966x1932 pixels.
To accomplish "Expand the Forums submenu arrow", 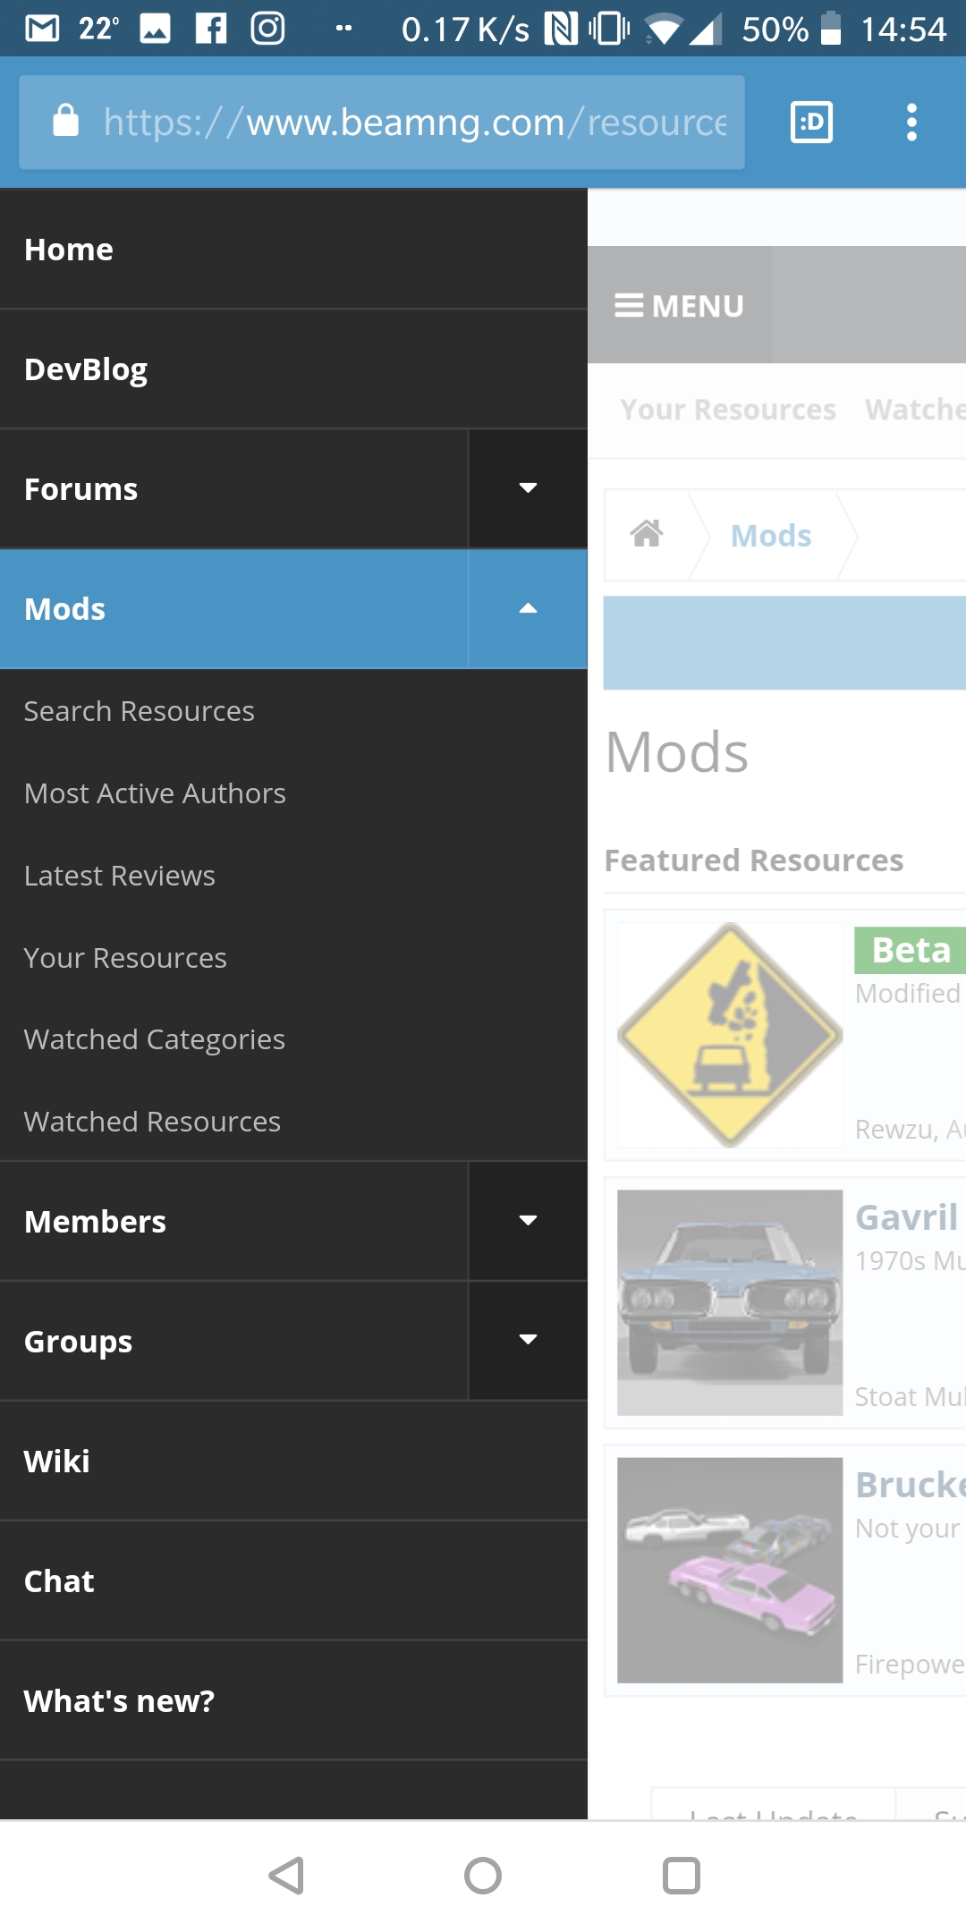I will click(x=528, y=488).
